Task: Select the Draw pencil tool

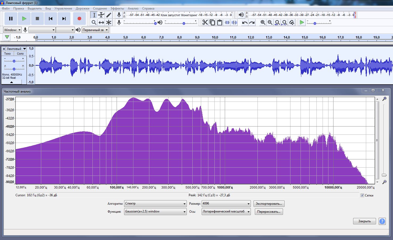Action: 109,15
